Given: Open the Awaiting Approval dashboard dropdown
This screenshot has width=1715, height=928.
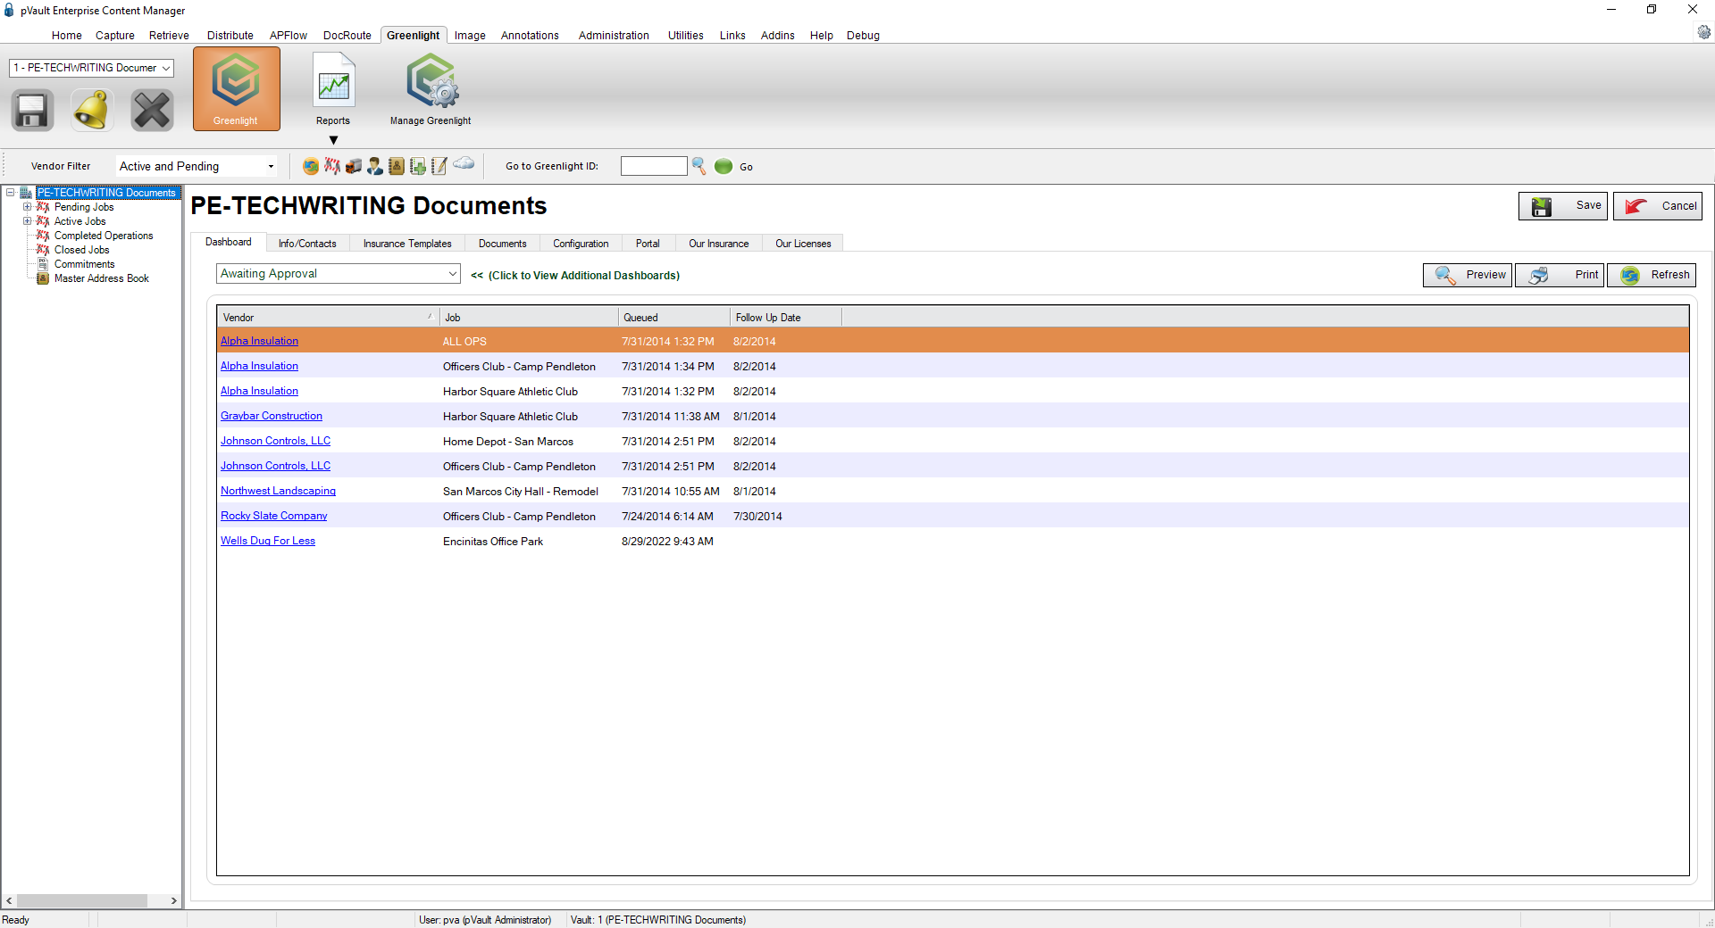Looking at the screenshot, I should 339,274.
